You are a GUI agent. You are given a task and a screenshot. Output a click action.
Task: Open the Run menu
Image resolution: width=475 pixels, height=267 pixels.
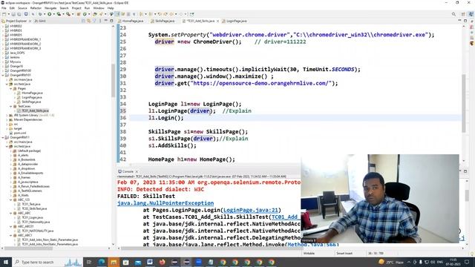tap(88, 8)
